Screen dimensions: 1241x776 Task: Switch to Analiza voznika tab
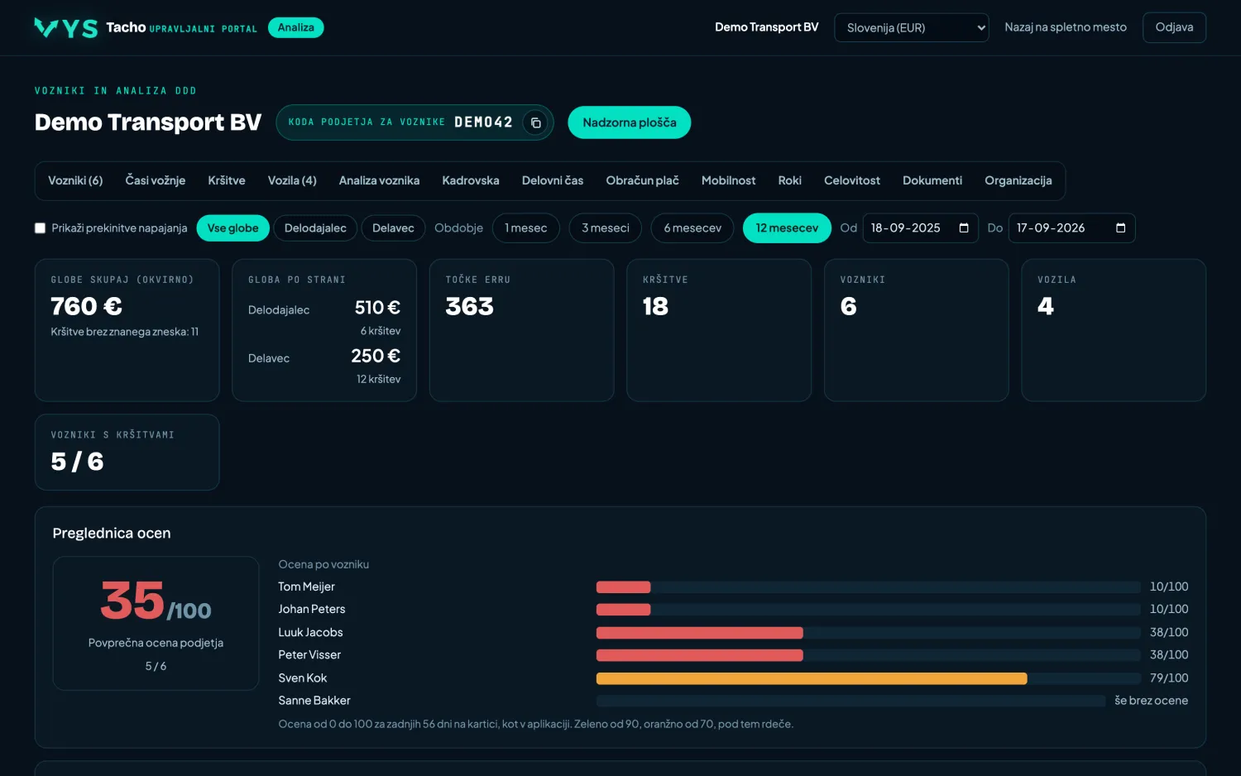(x=379, y=180)
